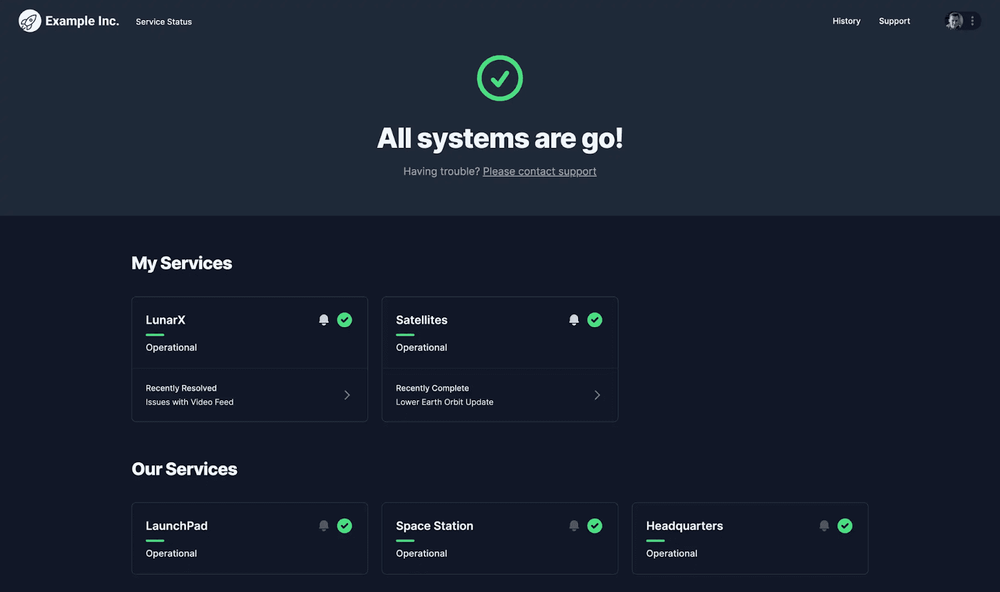Click Headquarters green status checkmark
Viewport: 1000px width, 592px height.
tap(845, 526)
